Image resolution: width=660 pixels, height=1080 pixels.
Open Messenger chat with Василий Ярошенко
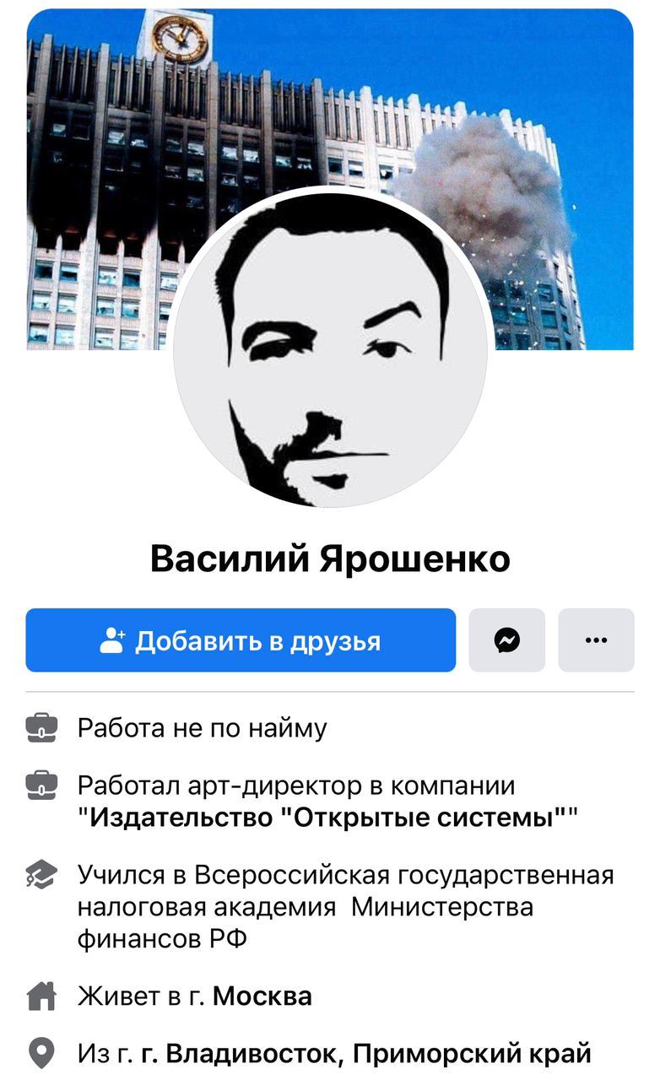pos(506,640)
